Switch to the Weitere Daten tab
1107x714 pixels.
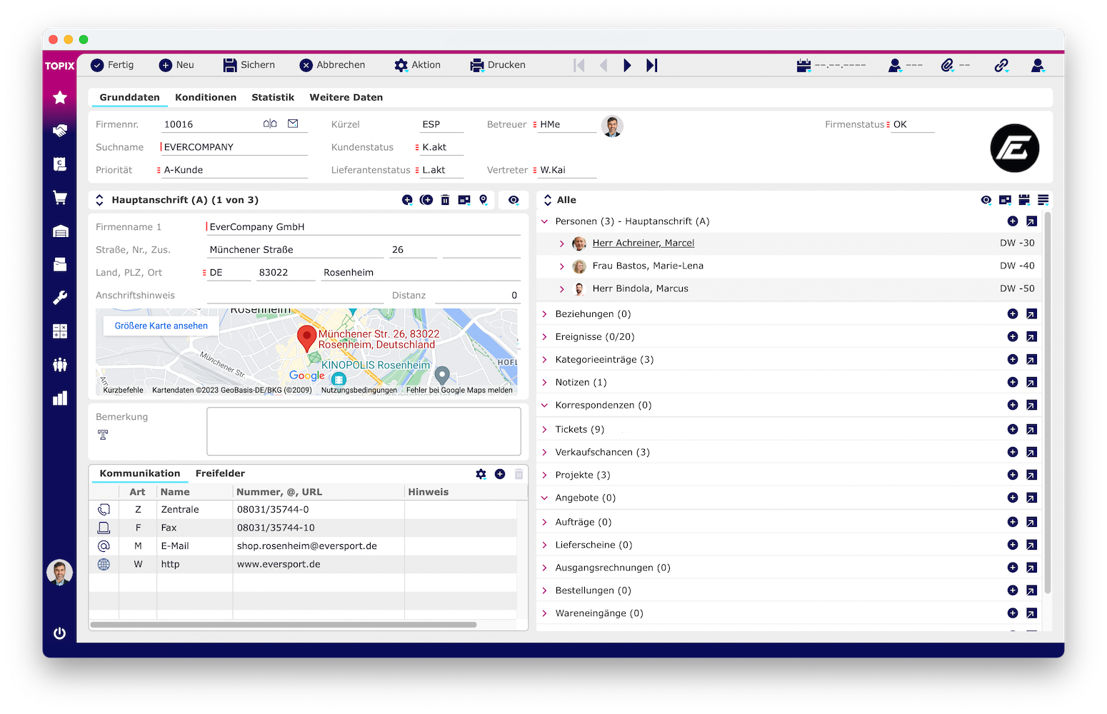coord(346,97)
